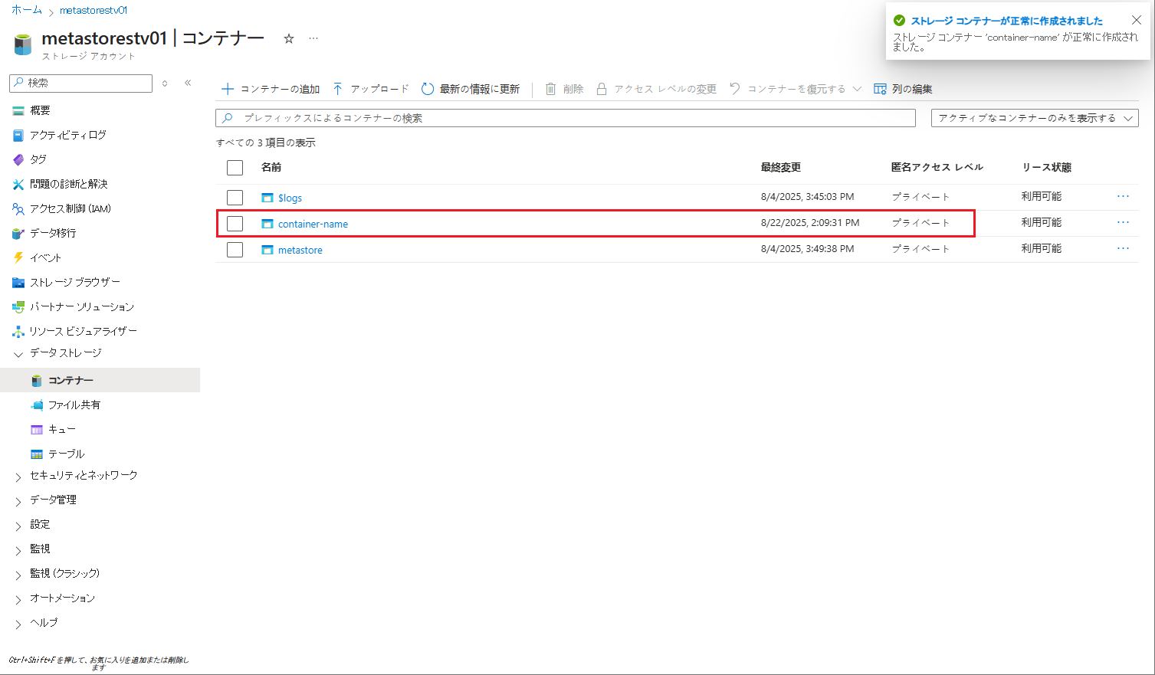
Task: Check the $logs container checkbox
Action: tap(235, 198)
